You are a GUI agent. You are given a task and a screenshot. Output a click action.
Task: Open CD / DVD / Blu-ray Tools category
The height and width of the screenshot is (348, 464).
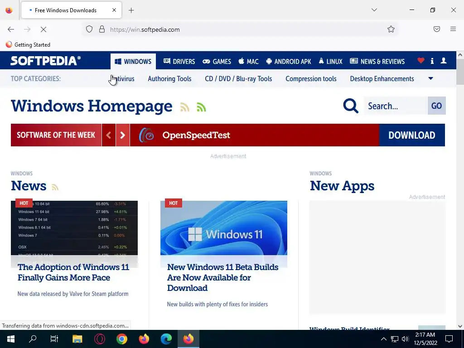click(x=238, y=79)
